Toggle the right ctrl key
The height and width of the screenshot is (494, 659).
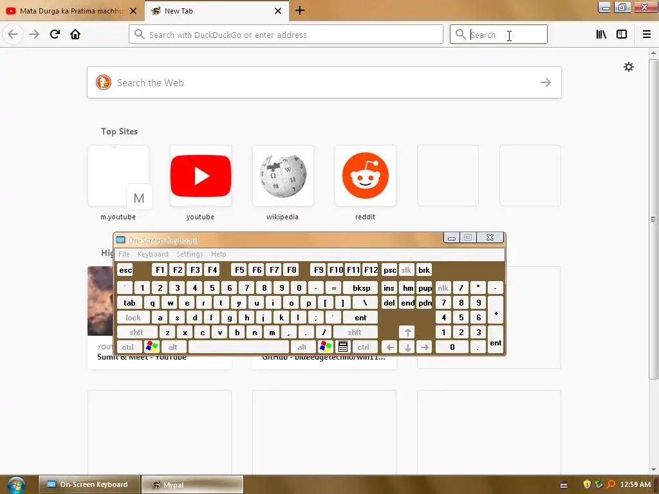[363, 347]
